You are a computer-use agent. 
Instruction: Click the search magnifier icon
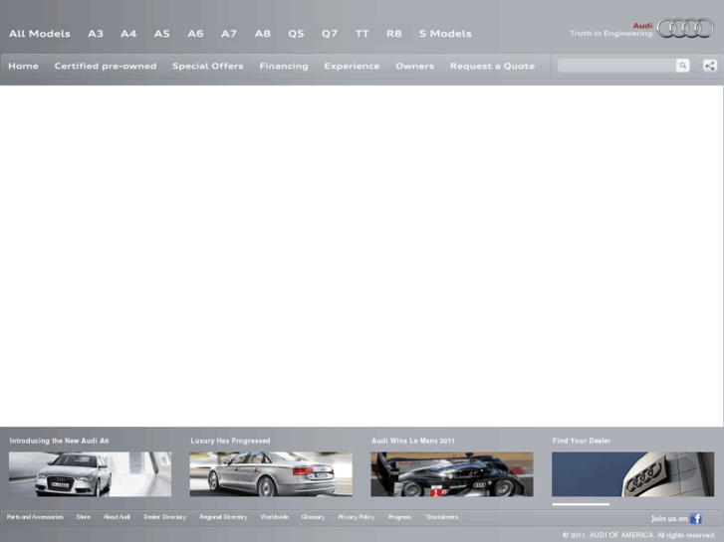(x=682, y=66)
